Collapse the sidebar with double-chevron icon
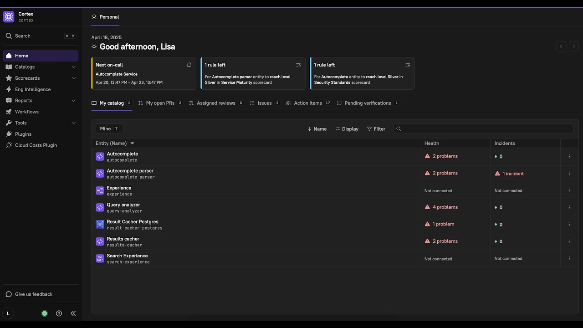 73,313
